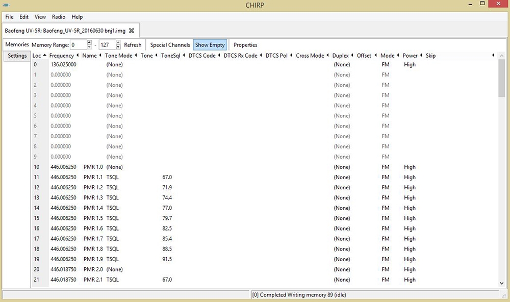Select the PMR 1.5 memory row
Image resolution: width=510 pixels, height=302 pixels.
(93, 218)
